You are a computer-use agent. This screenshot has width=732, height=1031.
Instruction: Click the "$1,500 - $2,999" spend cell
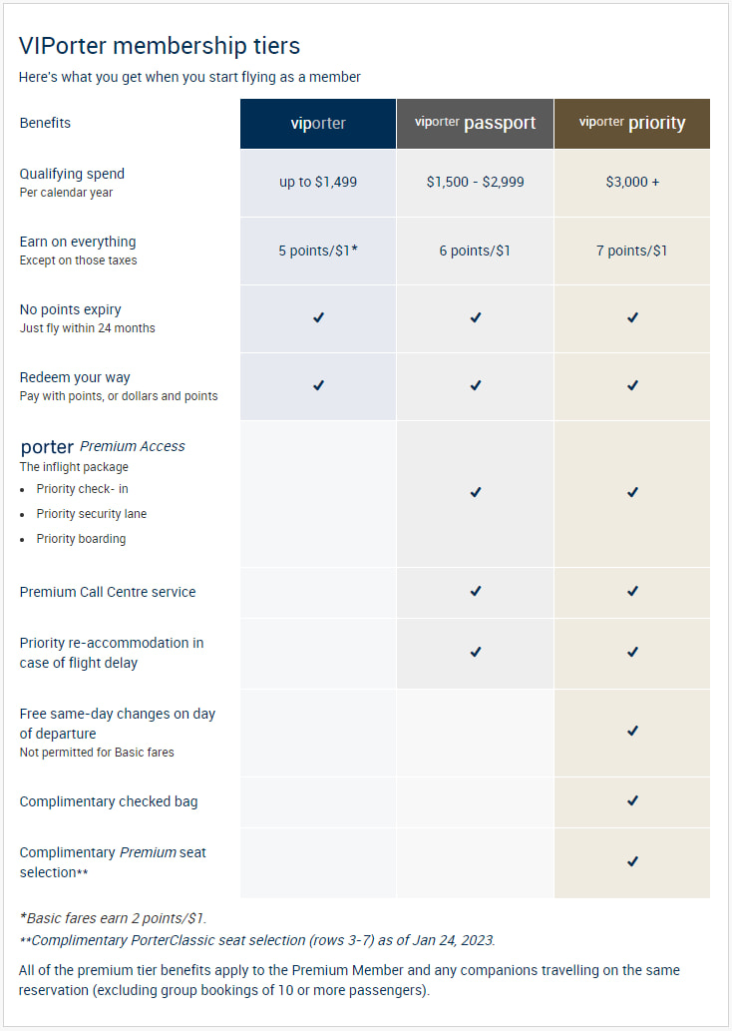(476, 183)
